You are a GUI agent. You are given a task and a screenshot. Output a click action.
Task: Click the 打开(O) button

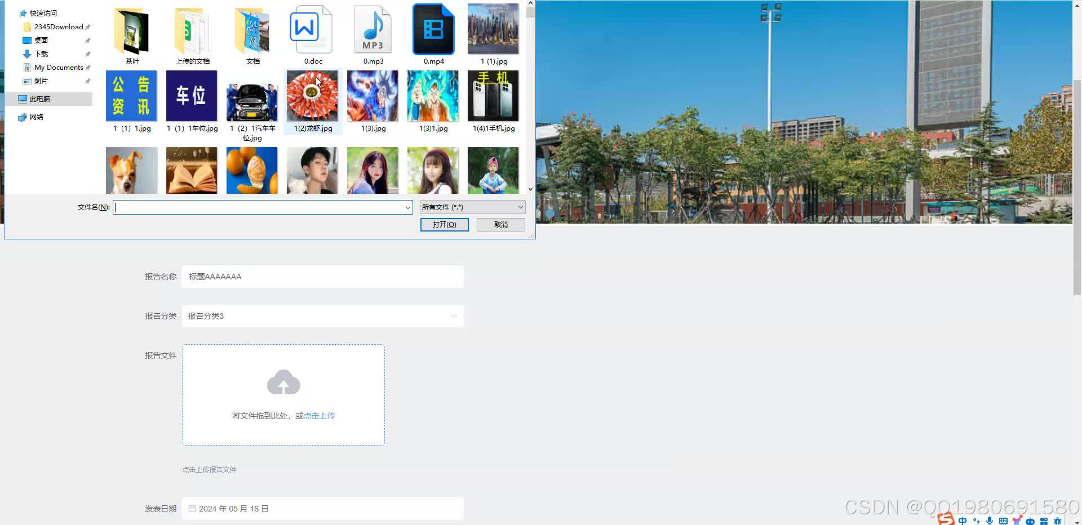pos(444,225)
